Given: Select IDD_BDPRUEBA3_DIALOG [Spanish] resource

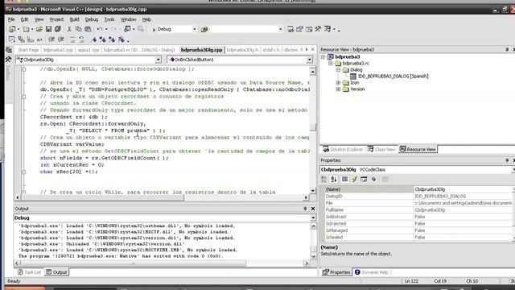Looking at the screenshot, I should tap(393, 77).
